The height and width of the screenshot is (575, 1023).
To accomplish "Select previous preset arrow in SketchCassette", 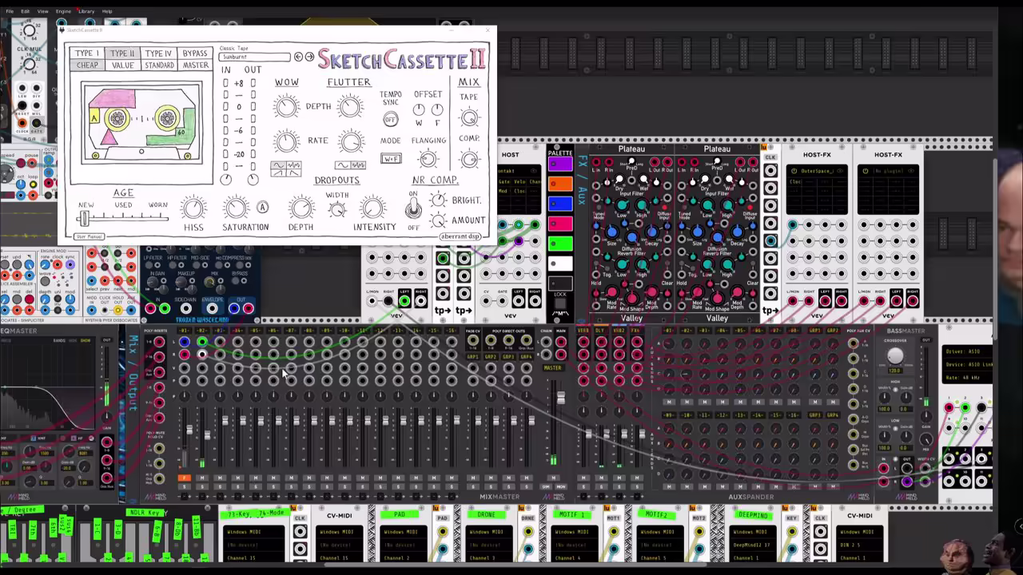I will (x=298, y=57).
